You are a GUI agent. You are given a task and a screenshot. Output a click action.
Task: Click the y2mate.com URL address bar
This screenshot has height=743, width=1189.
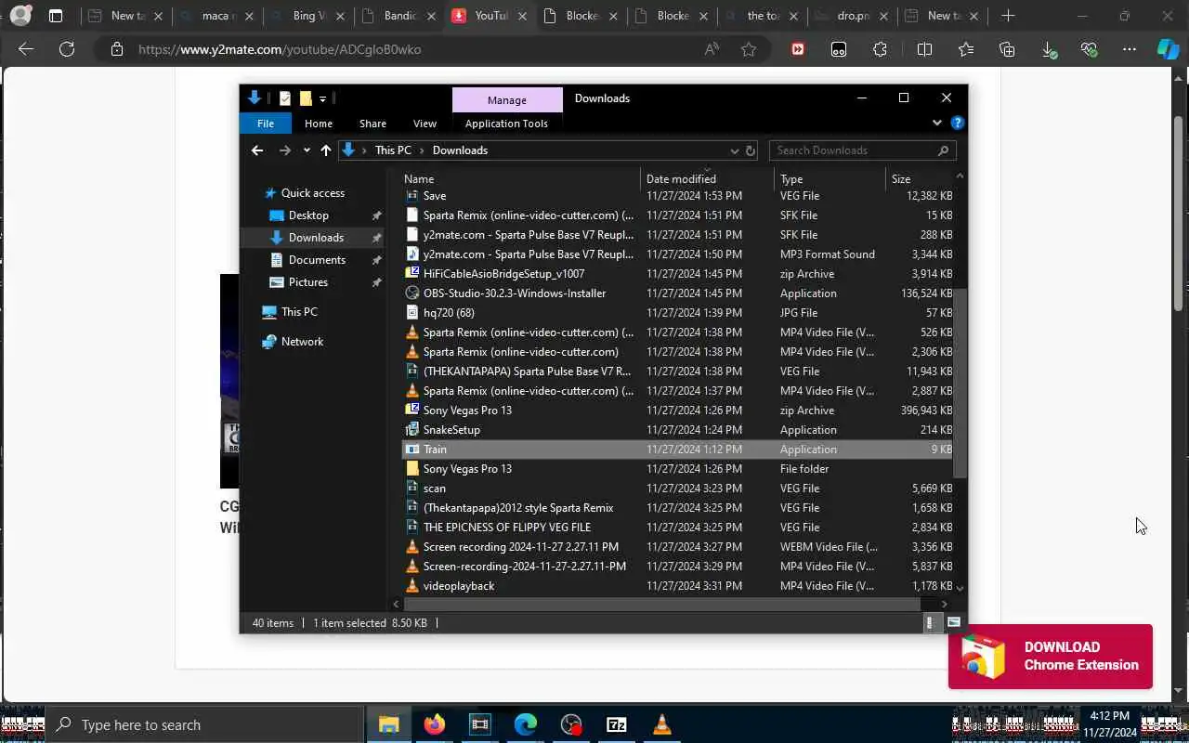tap(280, 49)
